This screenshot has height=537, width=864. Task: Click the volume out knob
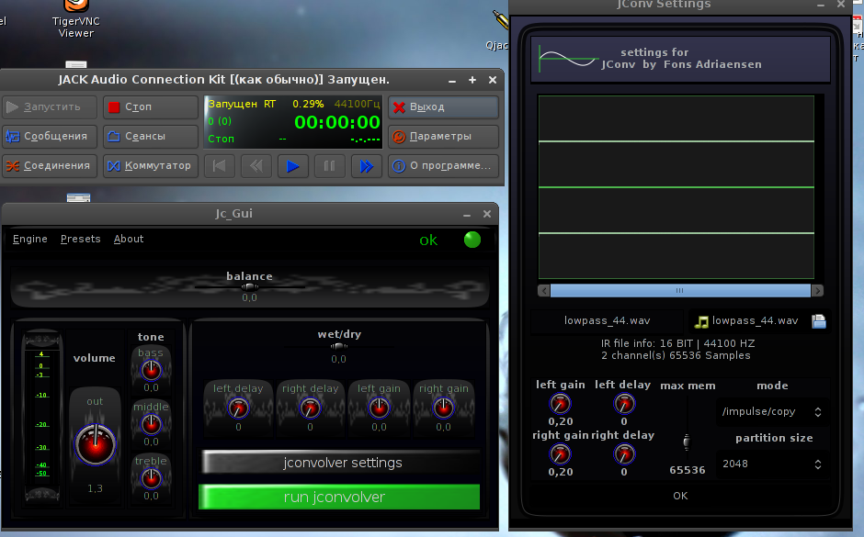point(95,444)
